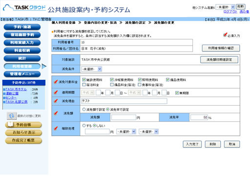Open the 減免条件 dropdown
250x188 pixels.
tap(92, 69)
